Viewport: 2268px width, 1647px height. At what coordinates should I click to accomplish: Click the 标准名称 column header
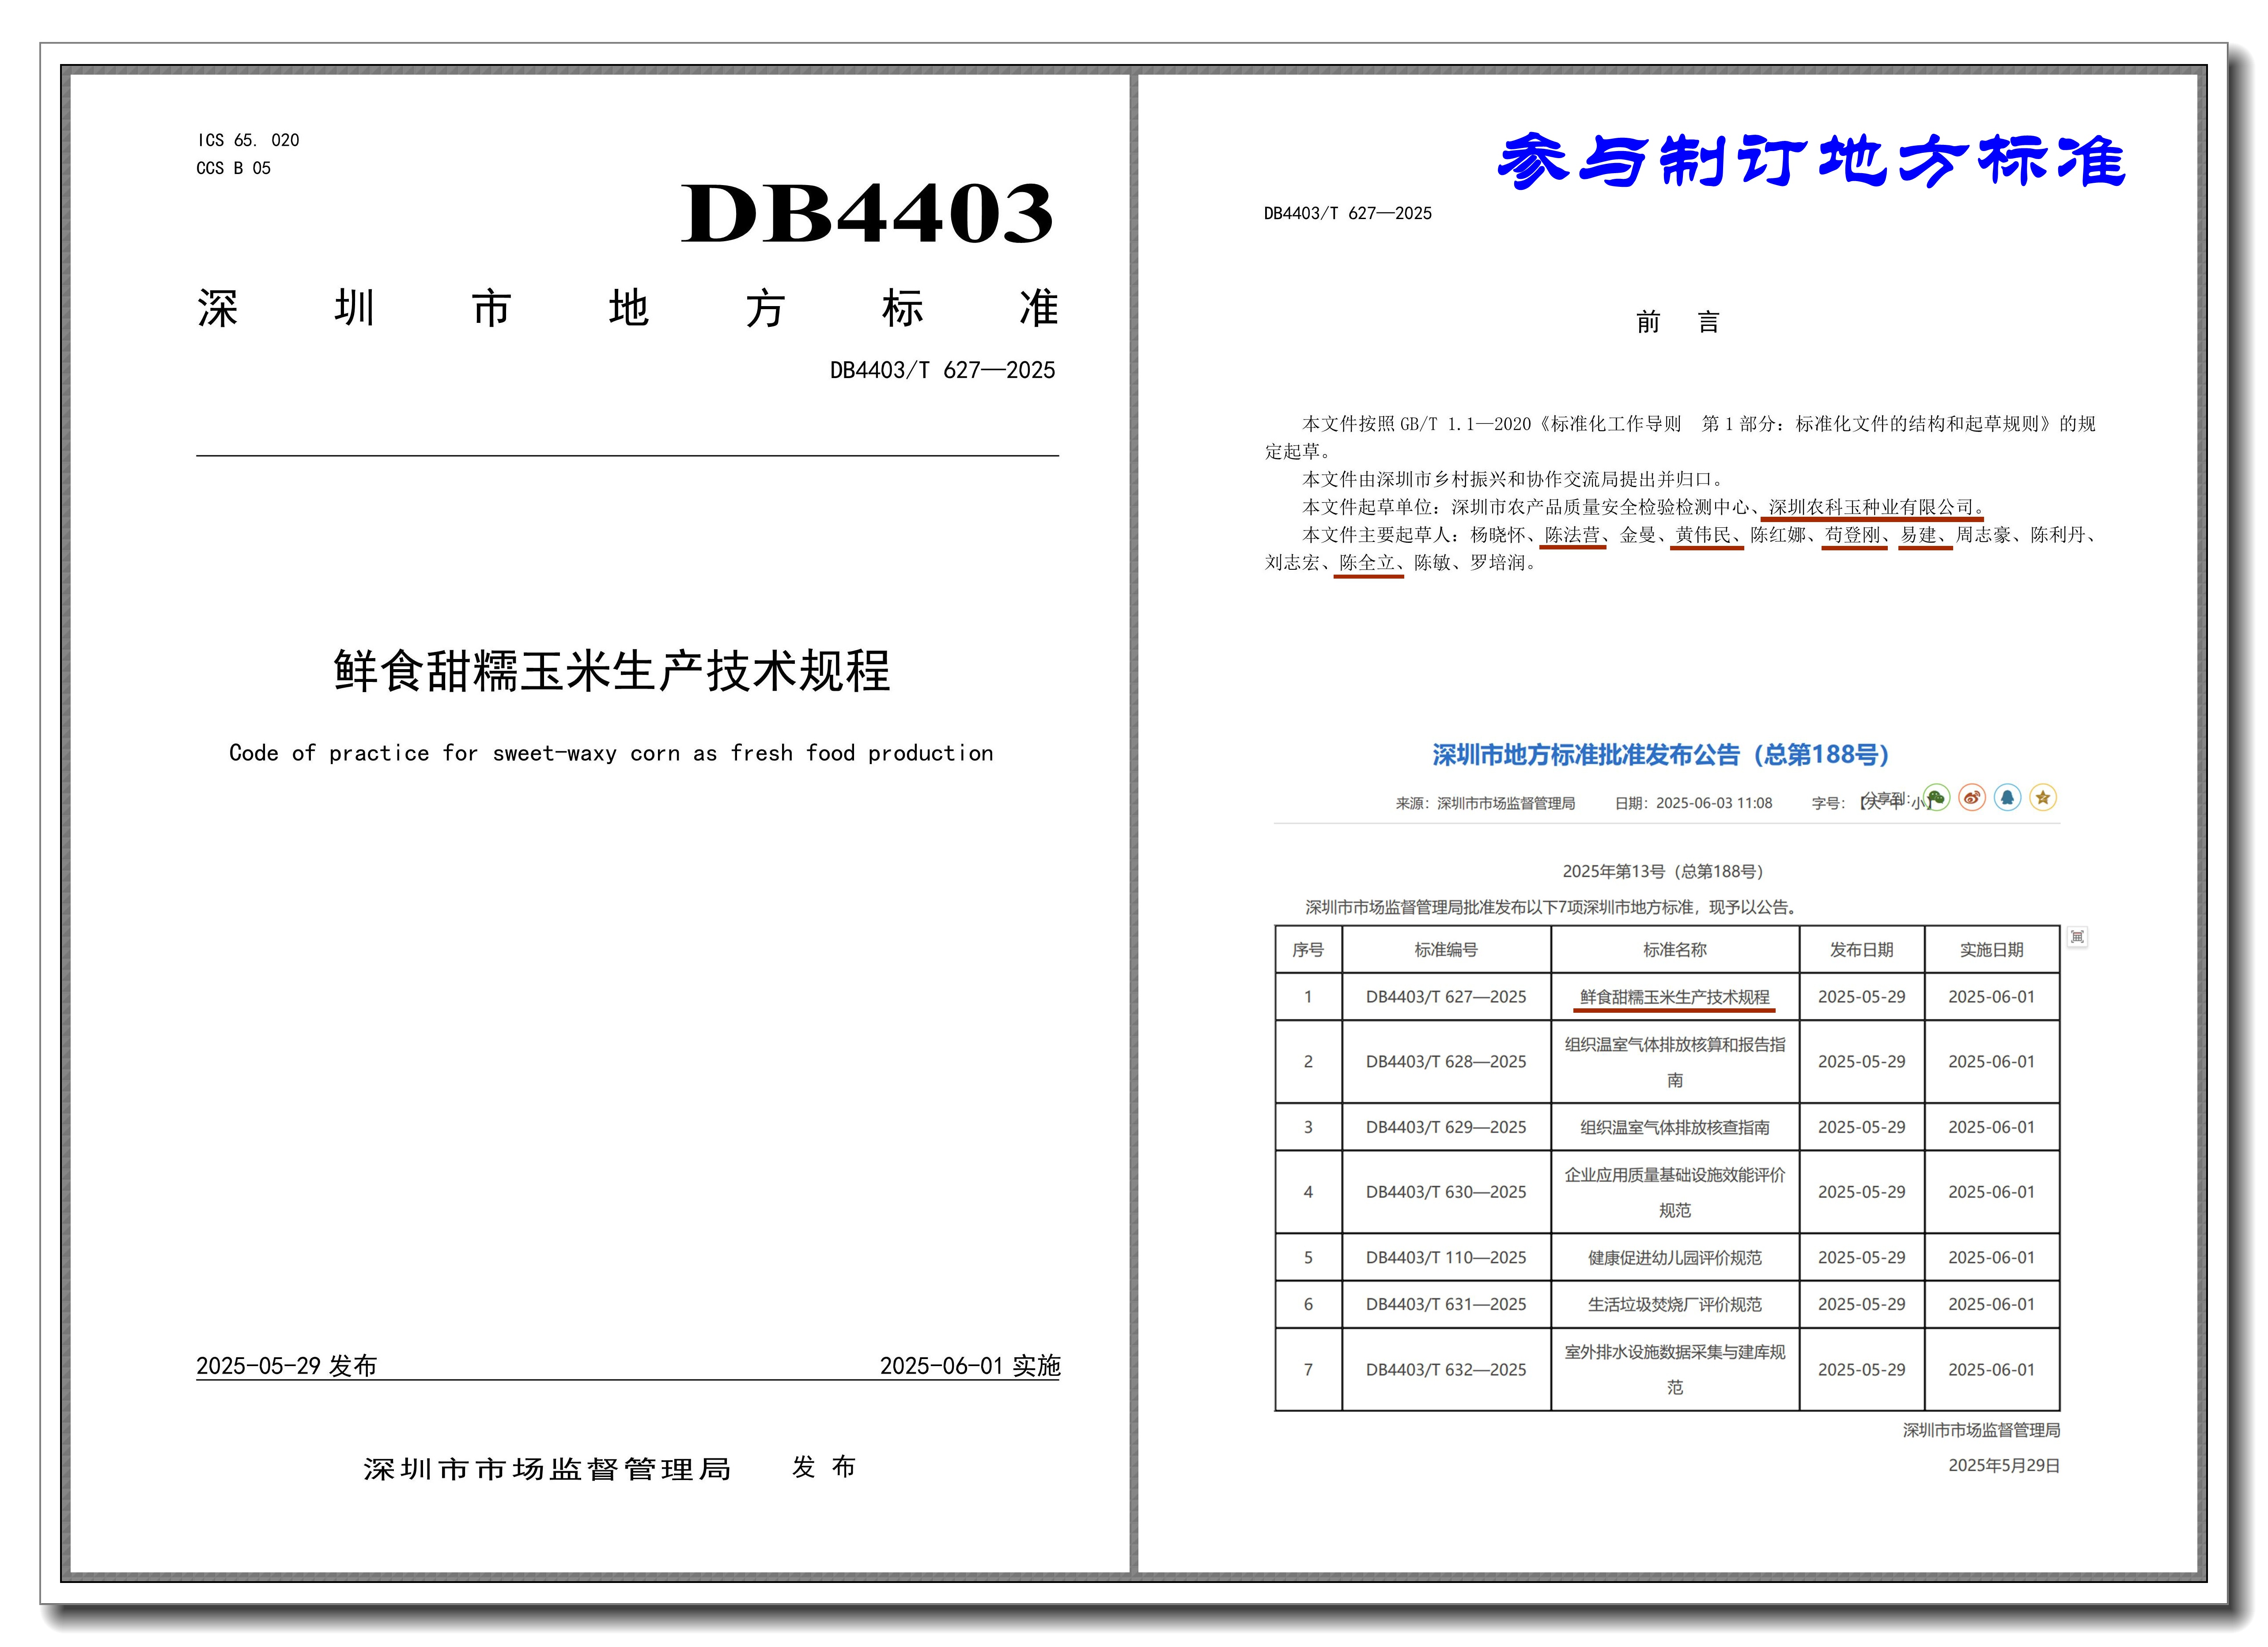tap(1674, 950)
